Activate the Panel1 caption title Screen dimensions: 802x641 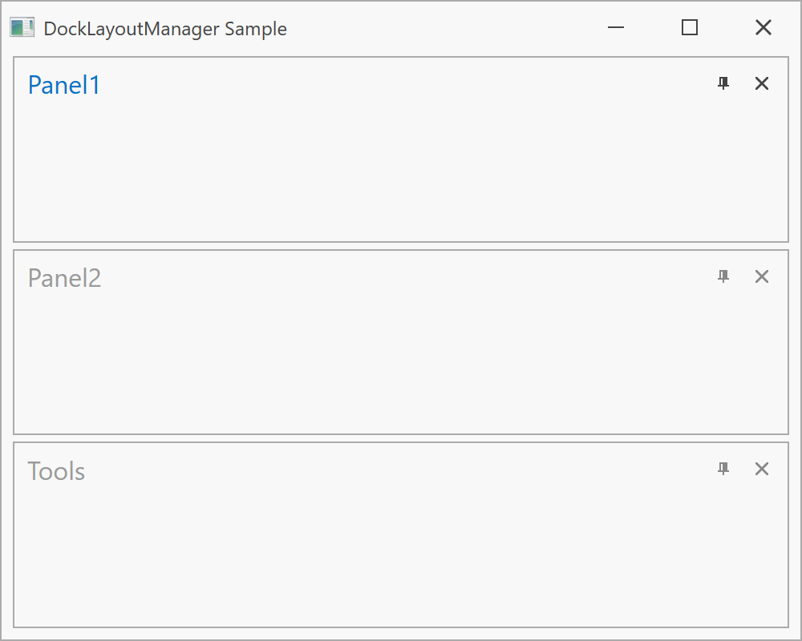click(64, 85)
